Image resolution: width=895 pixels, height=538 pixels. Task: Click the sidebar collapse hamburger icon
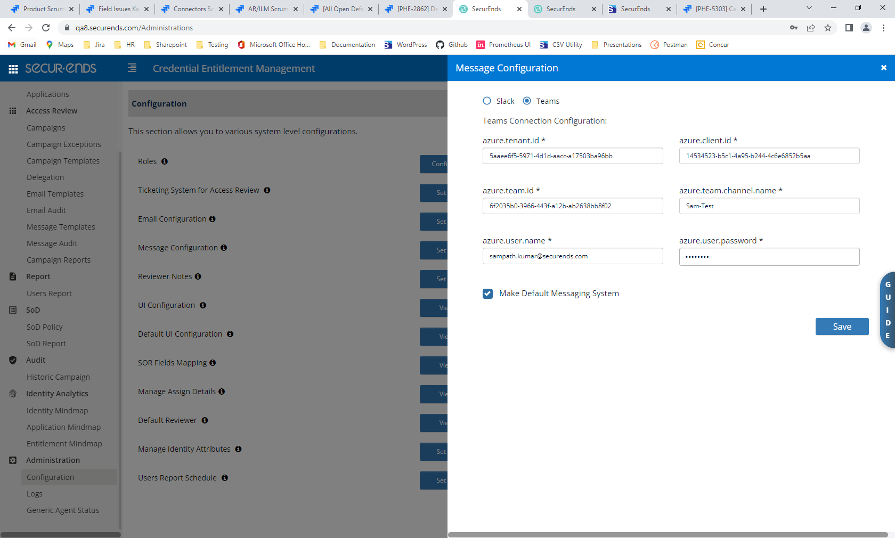tap(132, 68)
